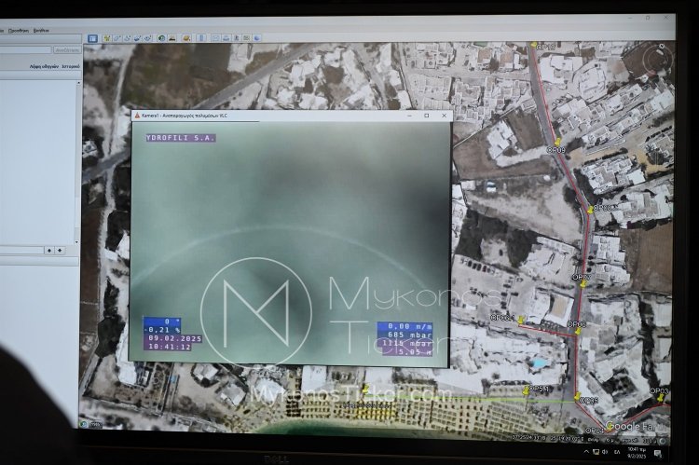Pick the Add Path tool
699x465 pixels.
click(x=127, y=38)
